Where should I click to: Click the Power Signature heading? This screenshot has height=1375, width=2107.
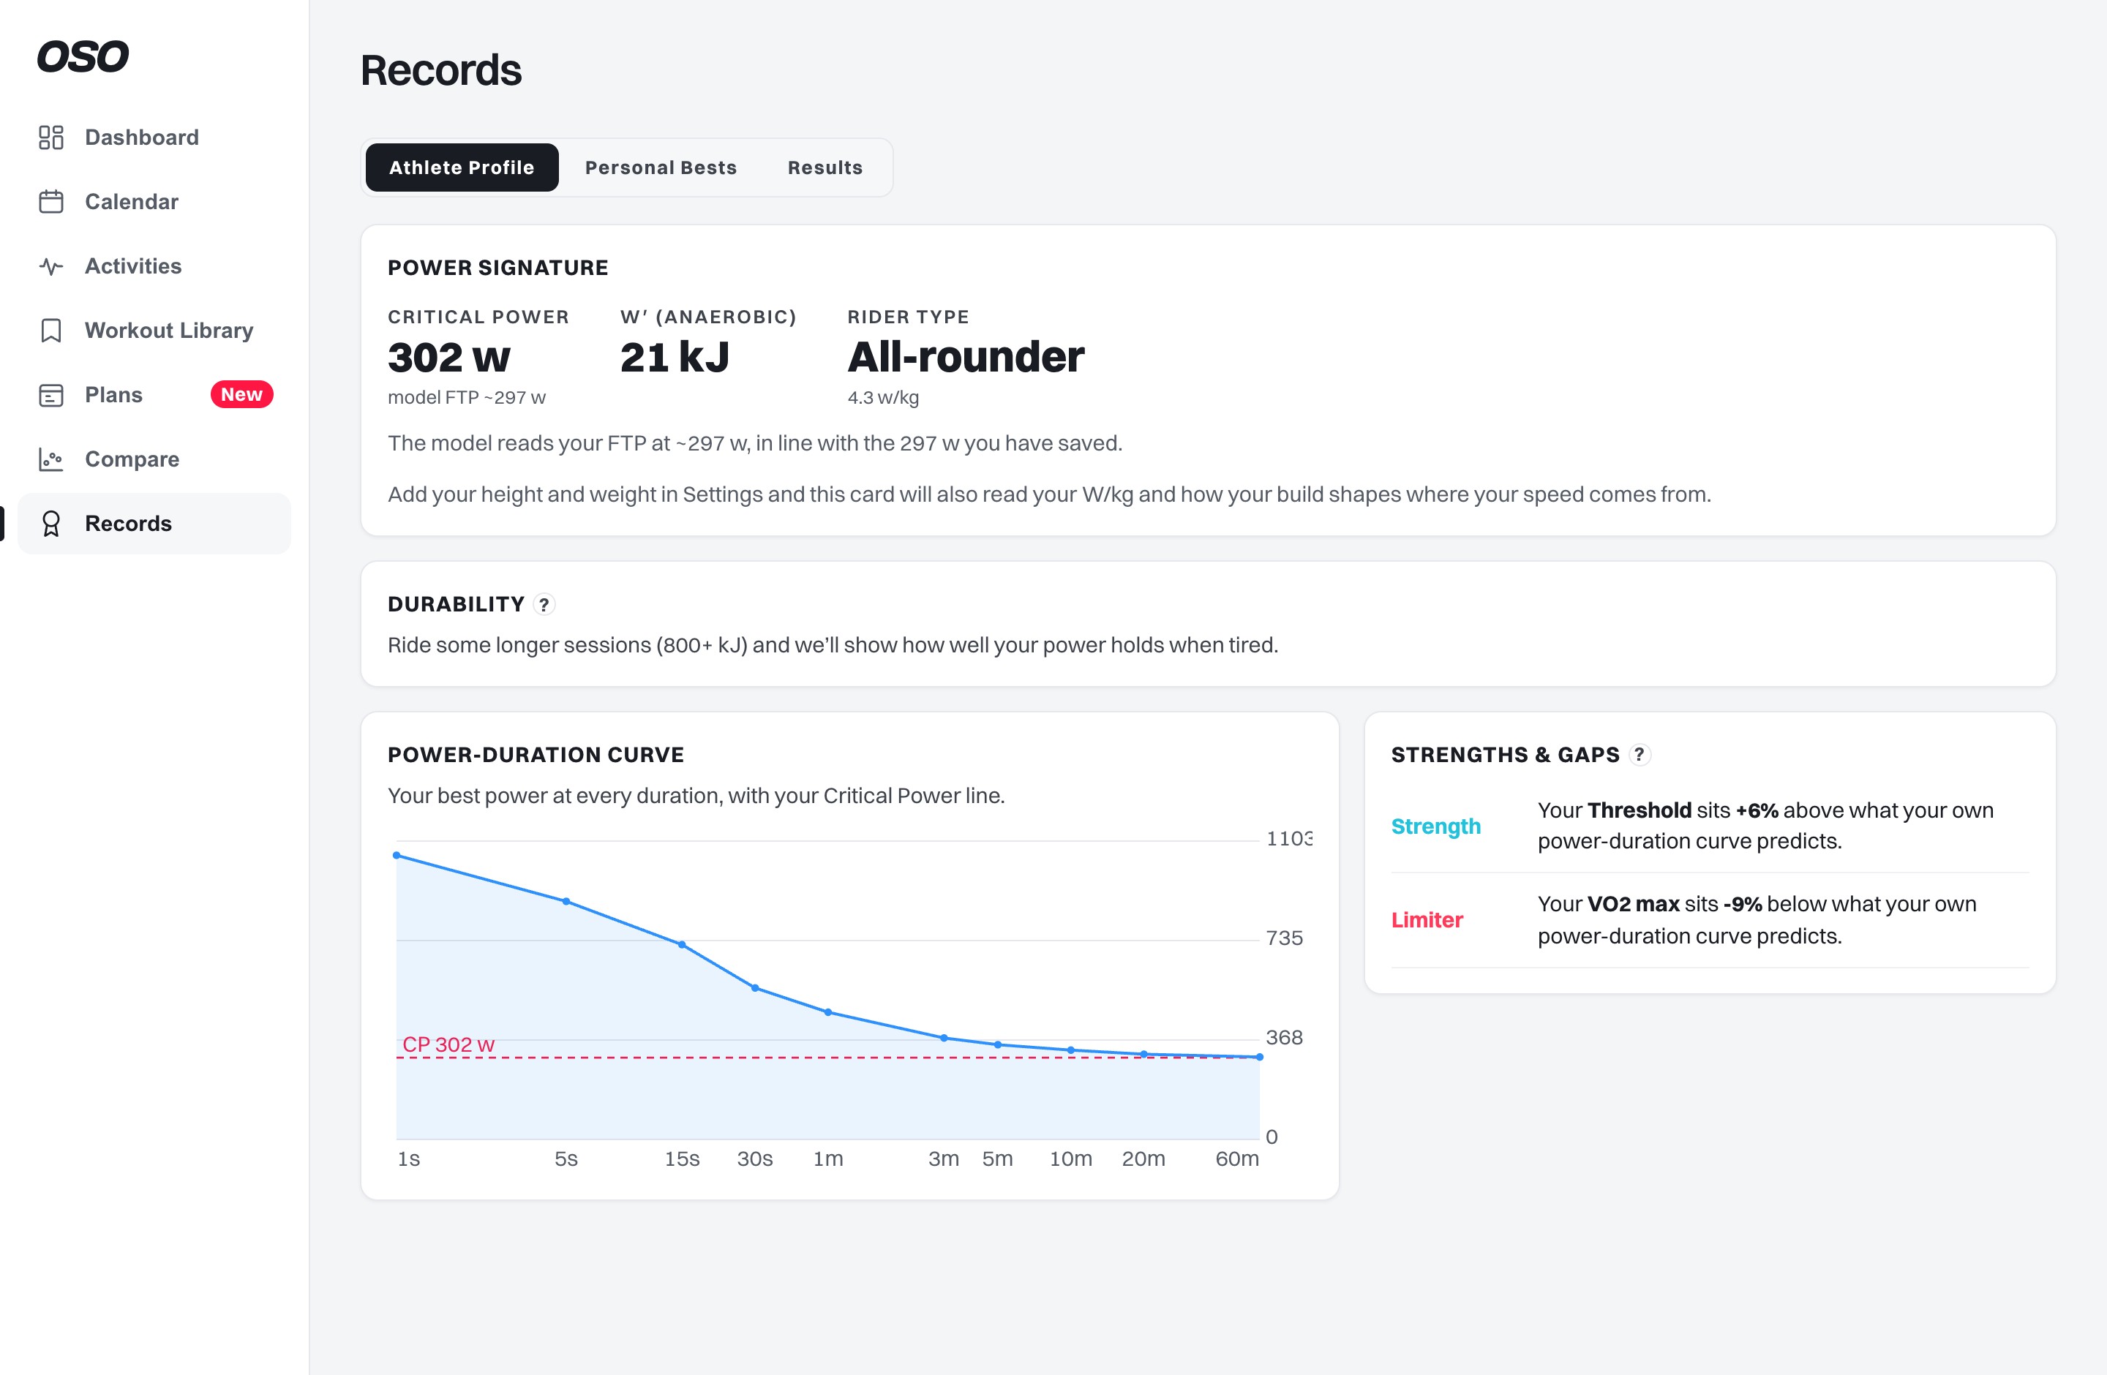[498, 268]
